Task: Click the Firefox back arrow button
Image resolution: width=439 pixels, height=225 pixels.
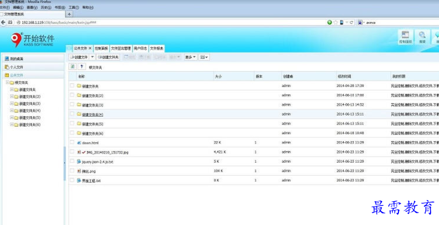Action: [3, 22]
